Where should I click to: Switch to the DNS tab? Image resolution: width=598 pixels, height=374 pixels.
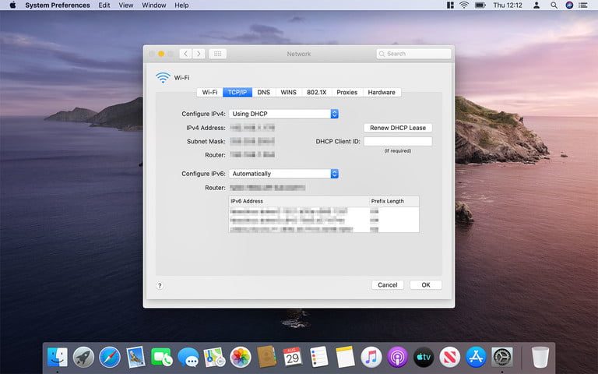point(263,92)
